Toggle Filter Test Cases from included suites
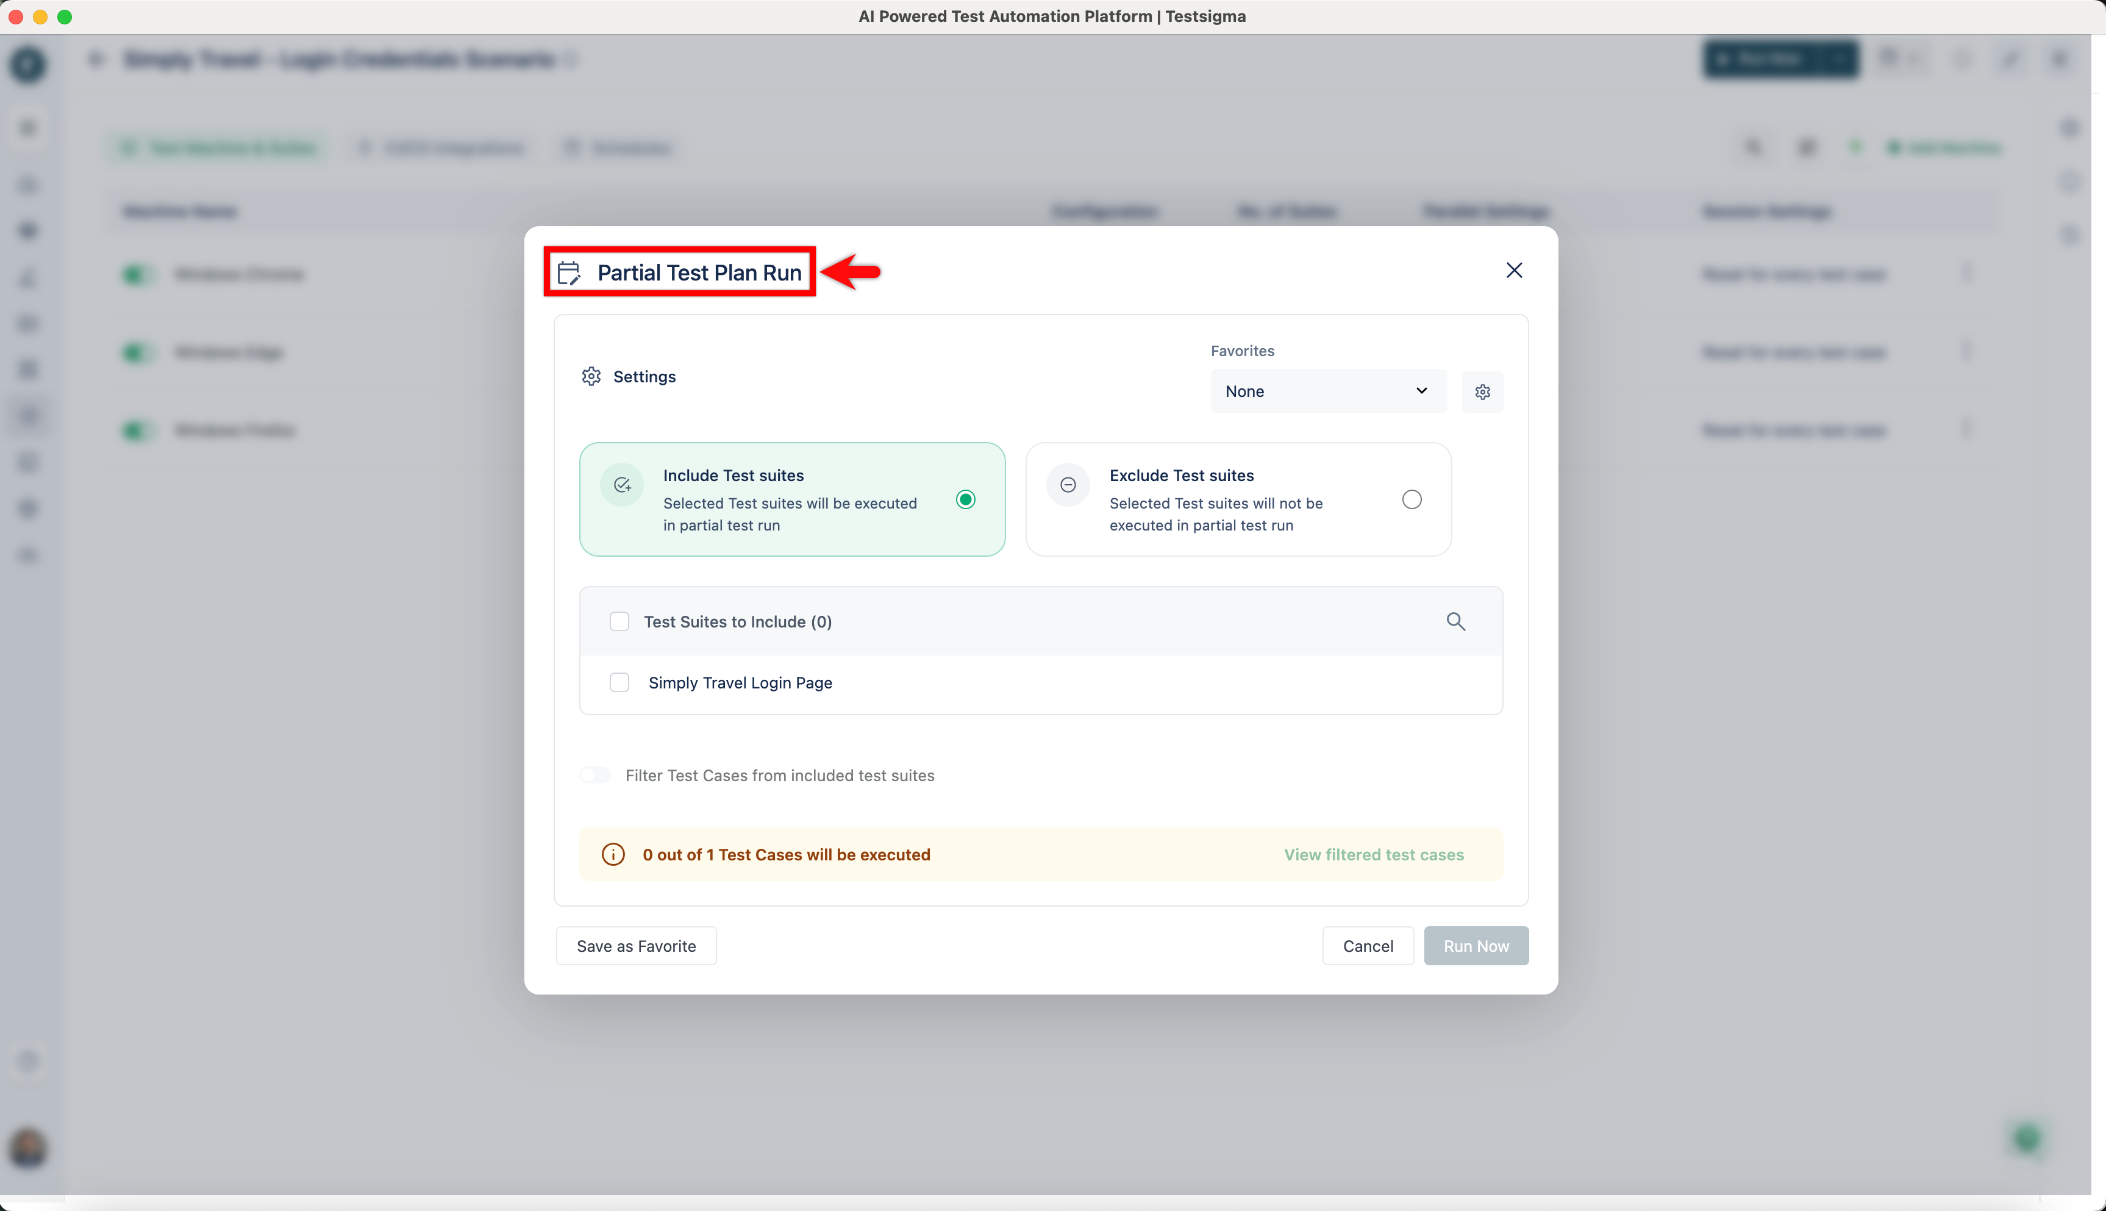This screenshot has height=1211, width=2106. pos(595,775)
